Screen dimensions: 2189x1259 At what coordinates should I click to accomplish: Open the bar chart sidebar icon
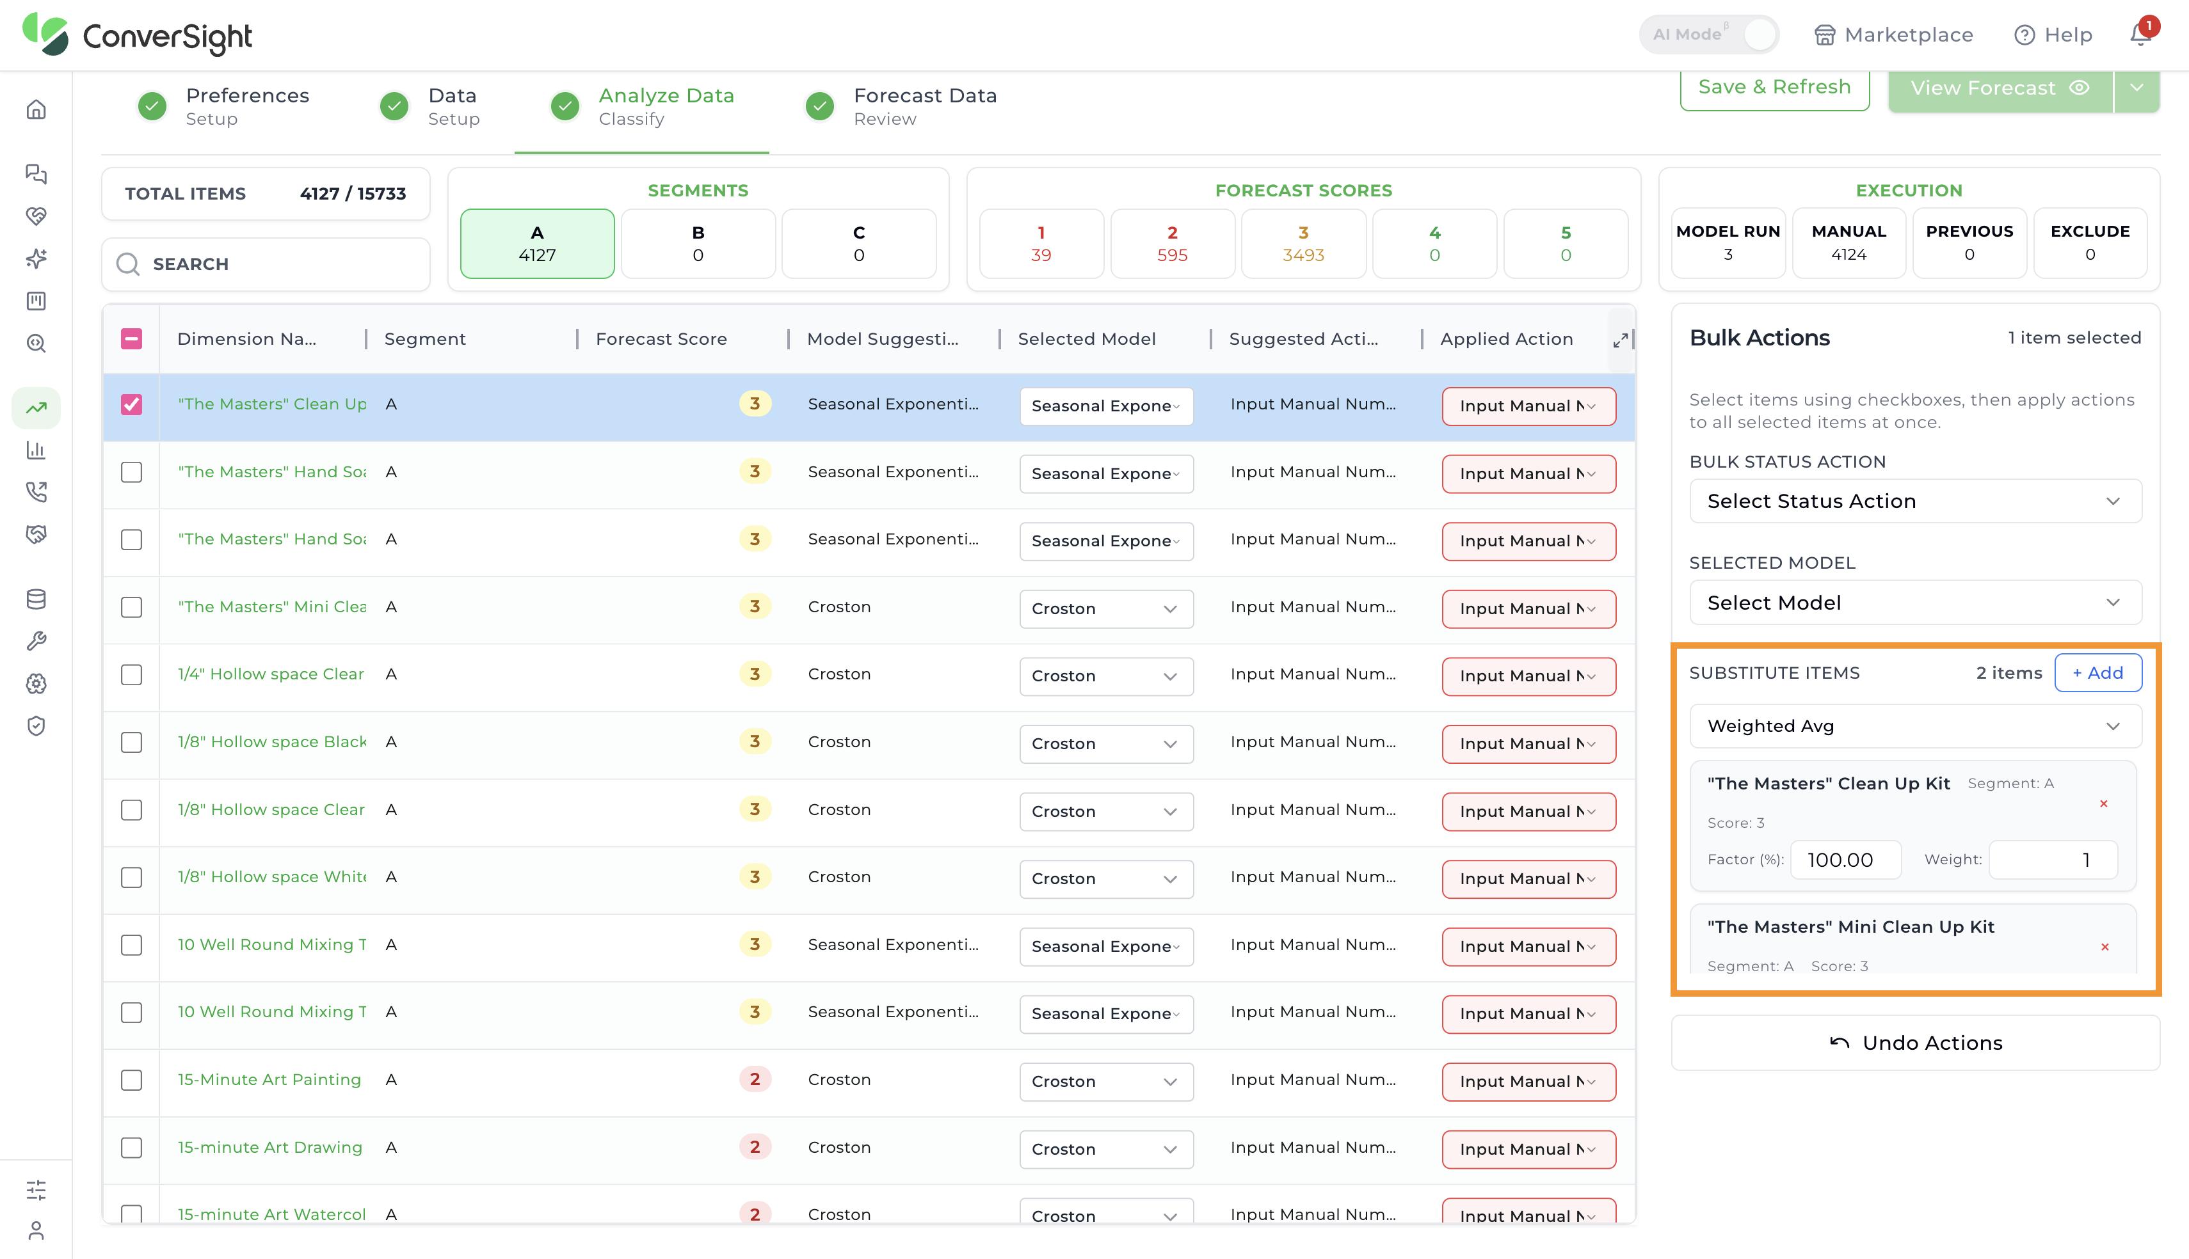point(35,450)
